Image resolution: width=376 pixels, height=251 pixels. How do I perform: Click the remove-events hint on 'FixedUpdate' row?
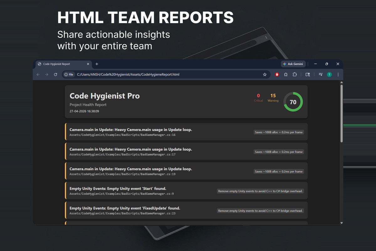pos(260,211)
